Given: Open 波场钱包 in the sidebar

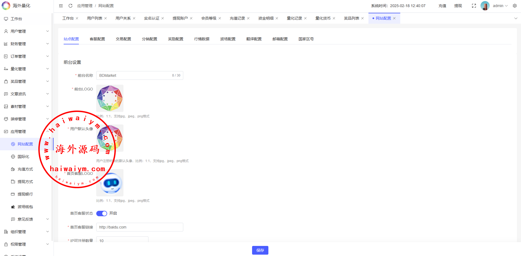Looking at the screenshot, I should pos(25,207).
